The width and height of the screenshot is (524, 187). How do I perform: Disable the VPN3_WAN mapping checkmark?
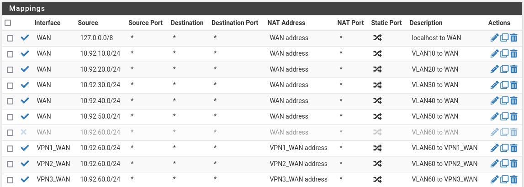pyautogui.click(x=25, y=179)
